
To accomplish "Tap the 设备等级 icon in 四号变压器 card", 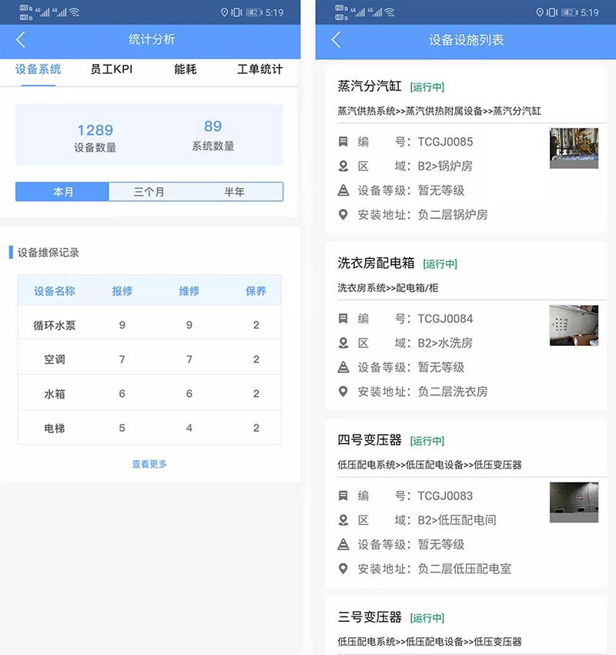I will click(x=343, y=544).
